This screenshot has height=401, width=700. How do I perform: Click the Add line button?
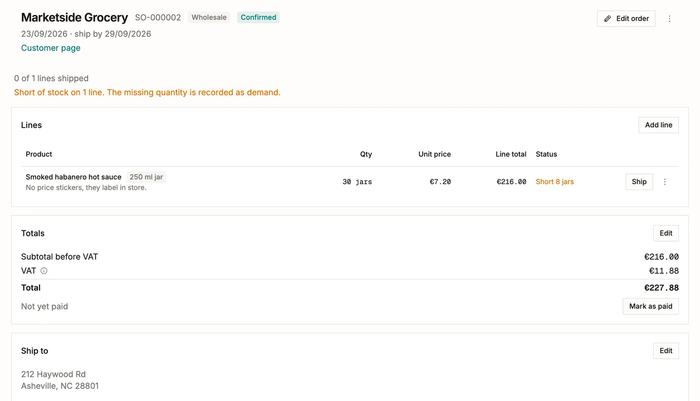pos(658,125)
